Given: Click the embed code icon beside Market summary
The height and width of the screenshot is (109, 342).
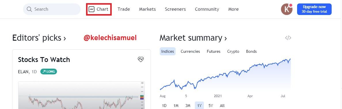Looking at the screenshot, I should point(288,38).
